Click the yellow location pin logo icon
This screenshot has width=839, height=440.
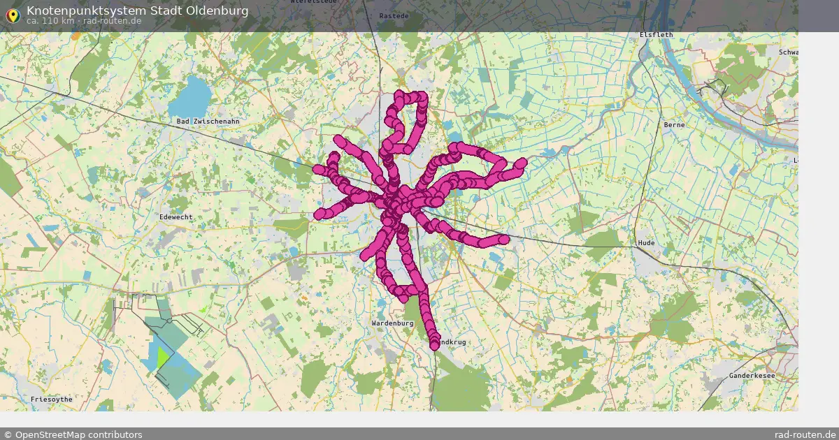[13, 15]
